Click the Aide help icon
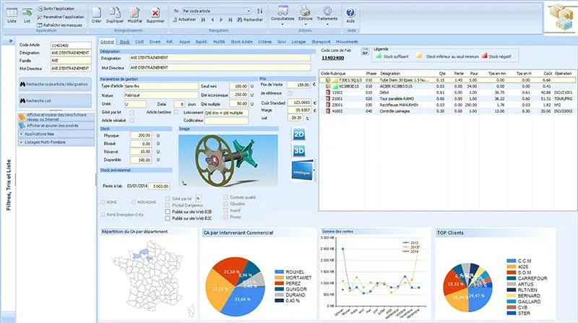The width and height of the screenshot is (578, 323). pyautogui.click(x=350, y=15)
